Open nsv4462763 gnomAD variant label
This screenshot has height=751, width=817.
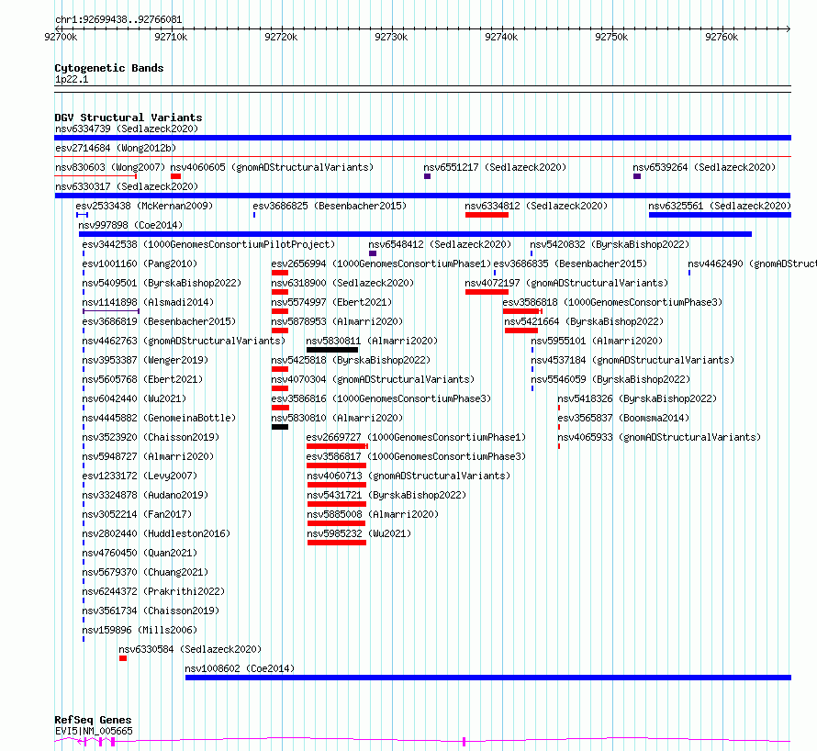[184, 341]
